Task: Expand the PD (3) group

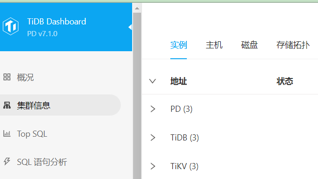Action: point(153,109)
